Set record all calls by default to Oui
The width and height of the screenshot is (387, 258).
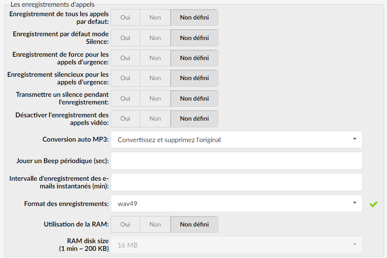[x=125, y=18]
